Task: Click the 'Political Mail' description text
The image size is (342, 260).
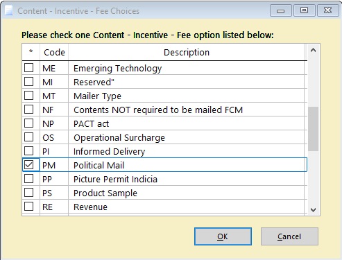Action: 99,165
